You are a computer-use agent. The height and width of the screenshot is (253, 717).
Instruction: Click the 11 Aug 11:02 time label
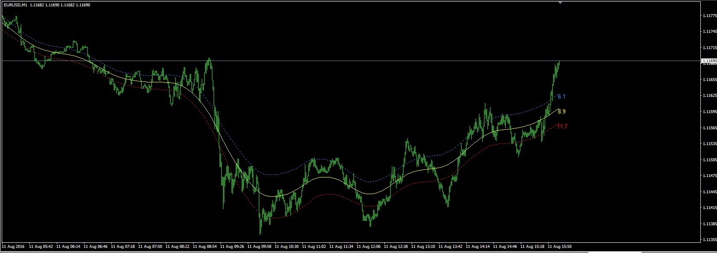click(x=314, y=247)
